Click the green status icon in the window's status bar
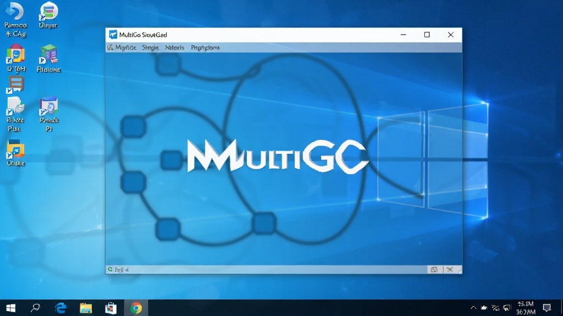This screenshot has width=563, height=316. (x=110, y=269)
